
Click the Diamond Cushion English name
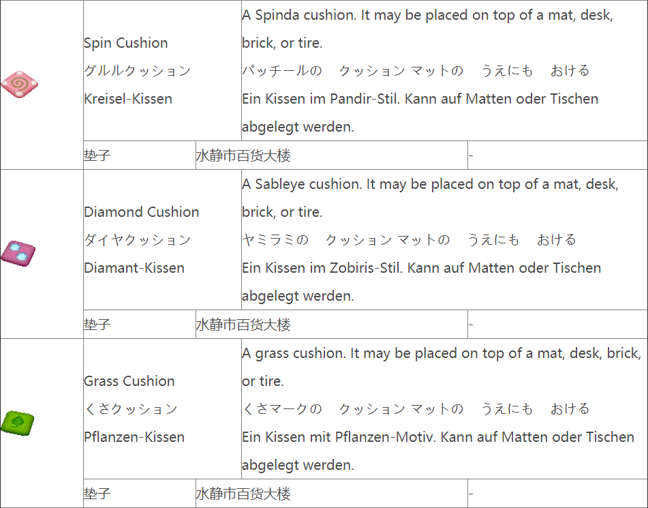coord(141,212)
